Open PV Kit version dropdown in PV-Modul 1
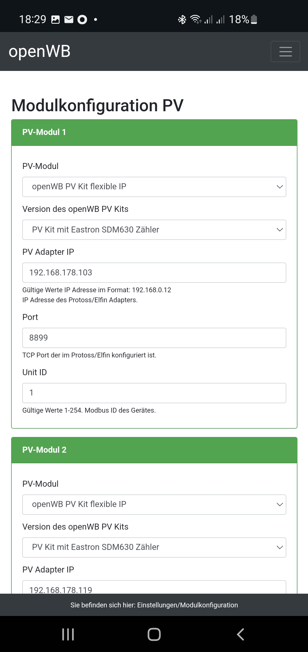This screenshot has width=308, height=652. pos(154,230)
